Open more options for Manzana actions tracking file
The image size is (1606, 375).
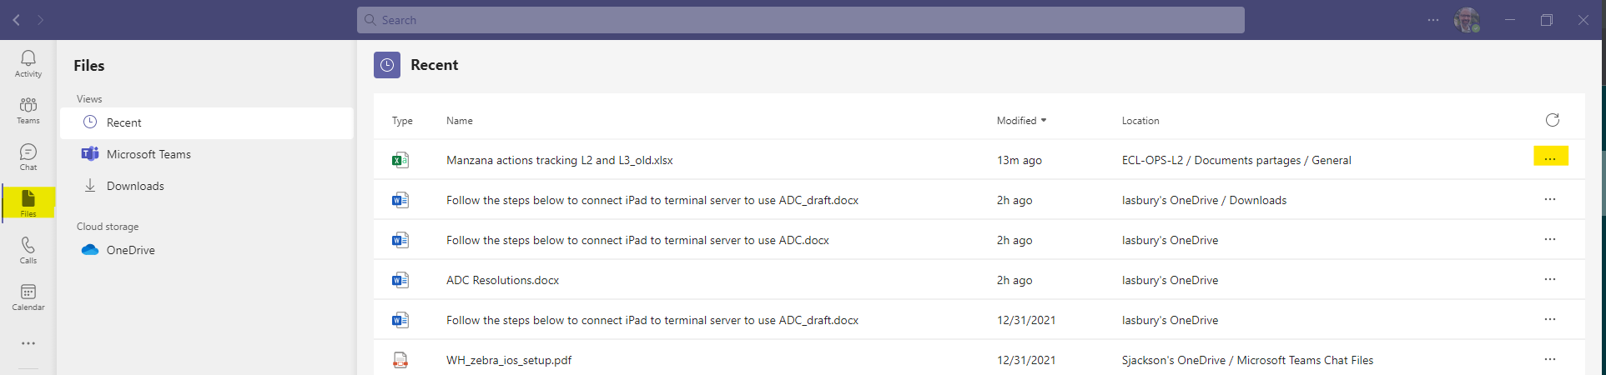1550,158
